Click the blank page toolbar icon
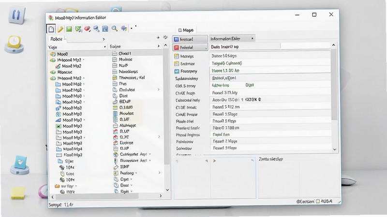The height and width of the screenshot is (217, 387). pos(51,29)
